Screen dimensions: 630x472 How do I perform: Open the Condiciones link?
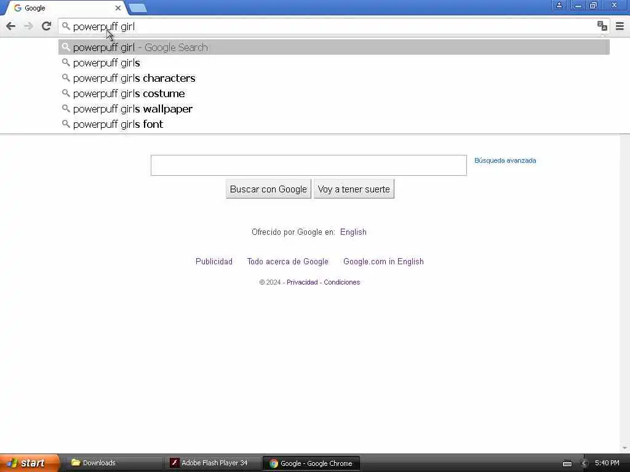click(x=342, y=282)
